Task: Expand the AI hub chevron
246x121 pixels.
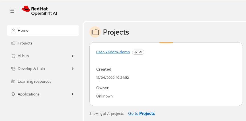Action: click(73, 56)
